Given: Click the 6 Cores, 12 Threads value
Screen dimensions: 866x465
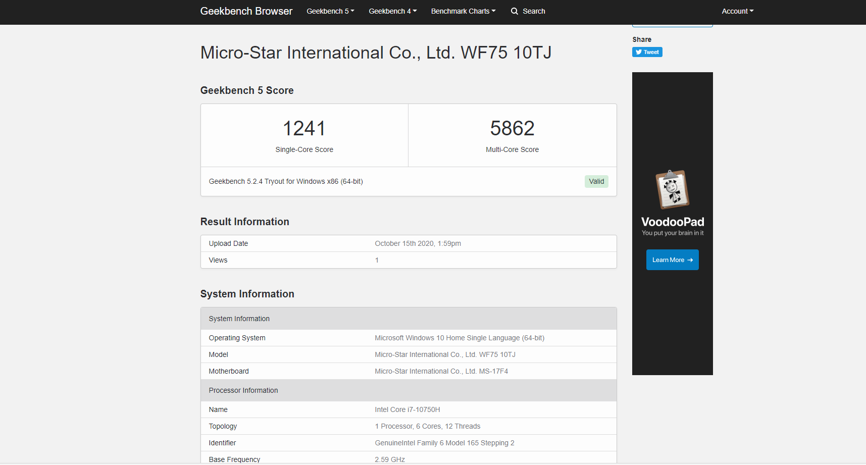Looking at the screenshot, I should [x=428, y=426].
